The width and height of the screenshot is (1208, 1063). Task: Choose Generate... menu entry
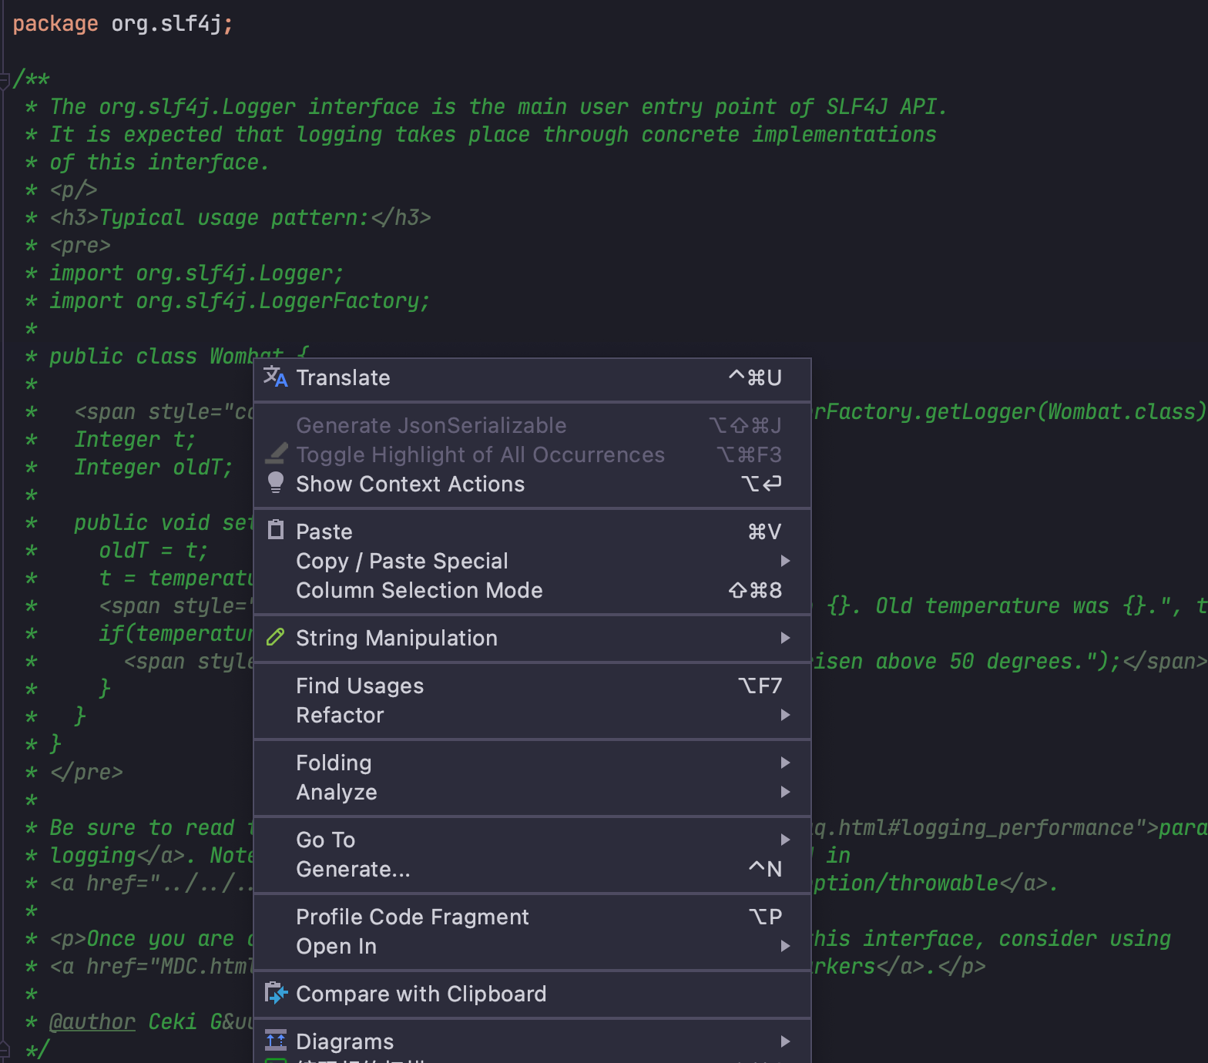pos(532,869)
